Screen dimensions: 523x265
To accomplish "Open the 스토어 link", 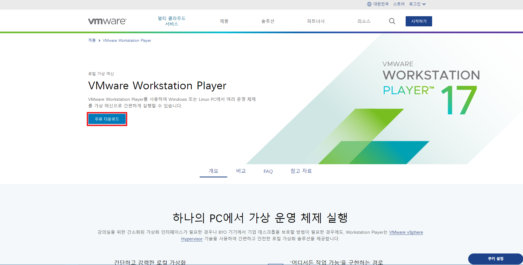I will (x=399, y=4).
